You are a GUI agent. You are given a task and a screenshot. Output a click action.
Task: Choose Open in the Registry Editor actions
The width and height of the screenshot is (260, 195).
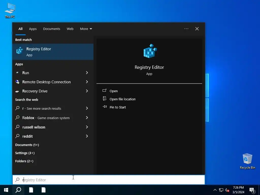[x=113, y=91]
